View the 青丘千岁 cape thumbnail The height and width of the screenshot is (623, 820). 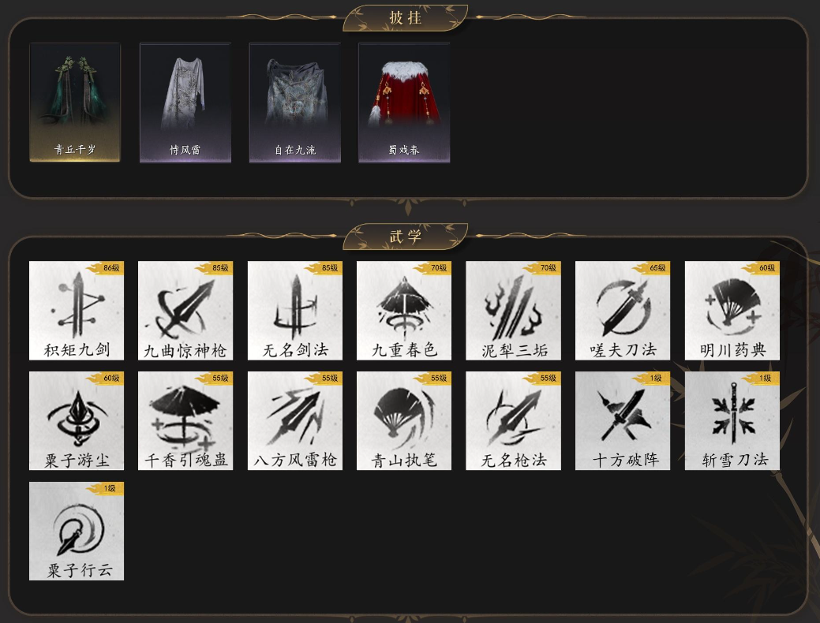75,103
